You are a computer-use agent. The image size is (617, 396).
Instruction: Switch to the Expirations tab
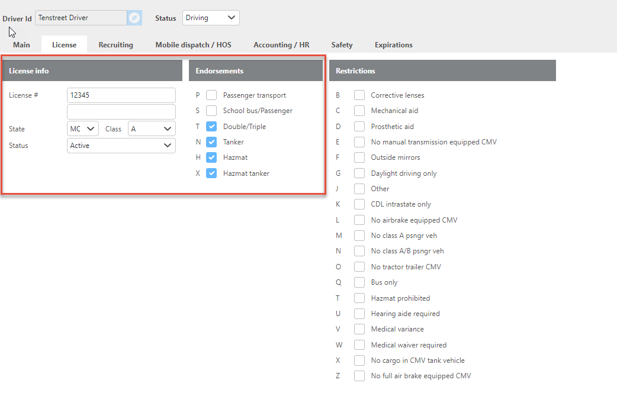coord(393,45)
